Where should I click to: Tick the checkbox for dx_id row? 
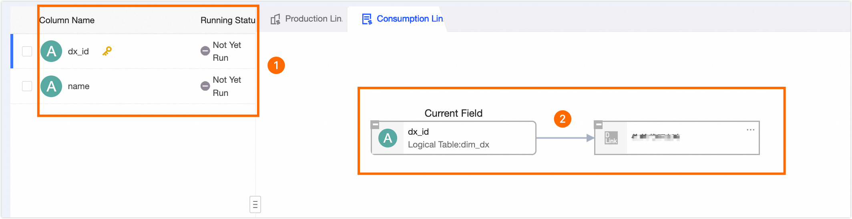[x=27, y=51]
